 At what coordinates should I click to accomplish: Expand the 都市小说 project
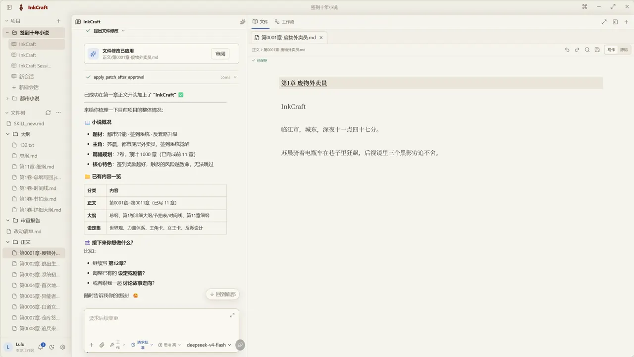pos(7,99)
